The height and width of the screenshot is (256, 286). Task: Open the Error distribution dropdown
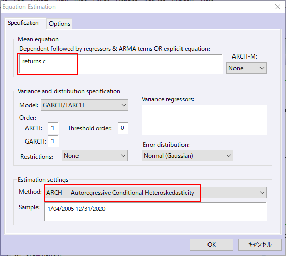(x=188, y=156)
